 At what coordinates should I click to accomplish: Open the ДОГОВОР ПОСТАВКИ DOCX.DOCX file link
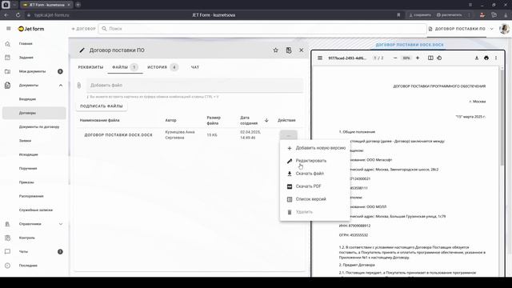tap(118, 135)
